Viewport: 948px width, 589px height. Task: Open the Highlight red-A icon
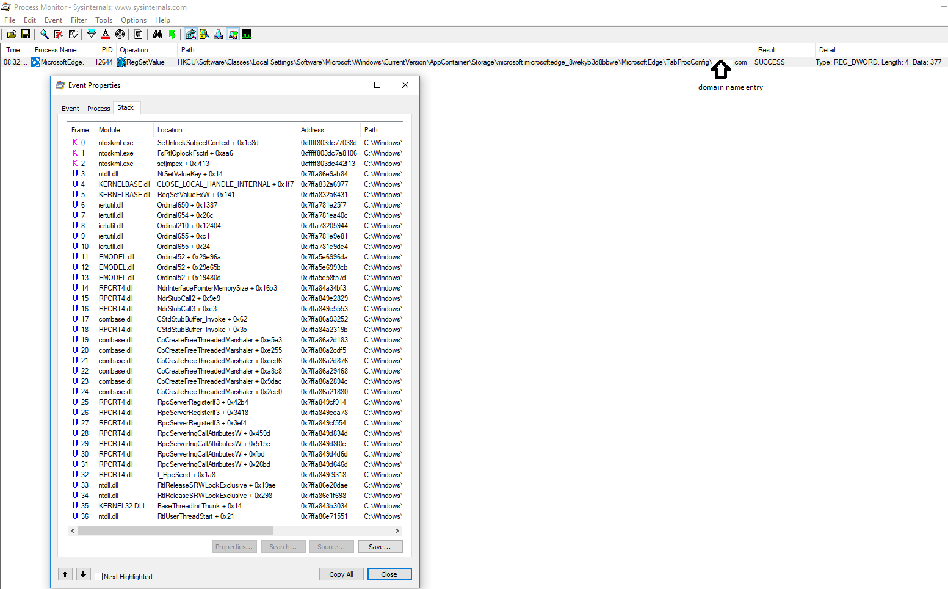coord(106,34)
